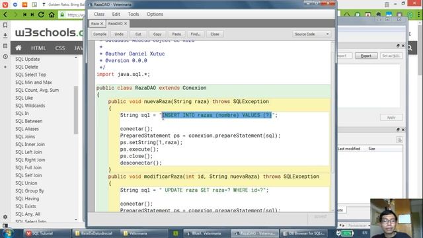
Task: Click the w3schools search magnifier icon
Action: click(x=410, y=48)
